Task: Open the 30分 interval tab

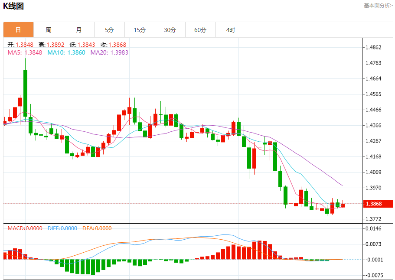Action: coord(170,30)
